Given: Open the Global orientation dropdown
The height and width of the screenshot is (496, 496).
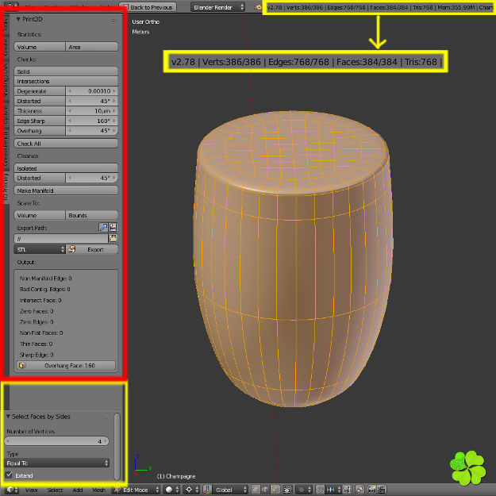Looking at the screenshot, I should coord(231,490).
